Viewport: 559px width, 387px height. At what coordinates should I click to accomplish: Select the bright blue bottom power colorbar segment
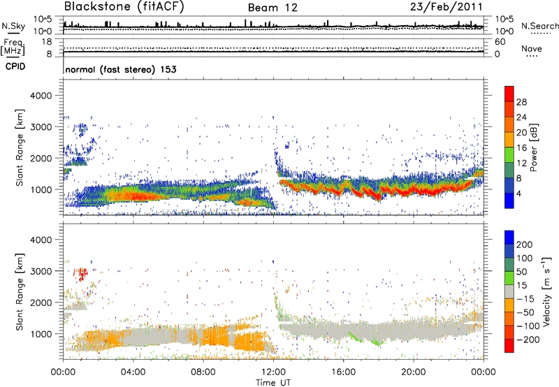pyautogui.click(x=509, y=201)
